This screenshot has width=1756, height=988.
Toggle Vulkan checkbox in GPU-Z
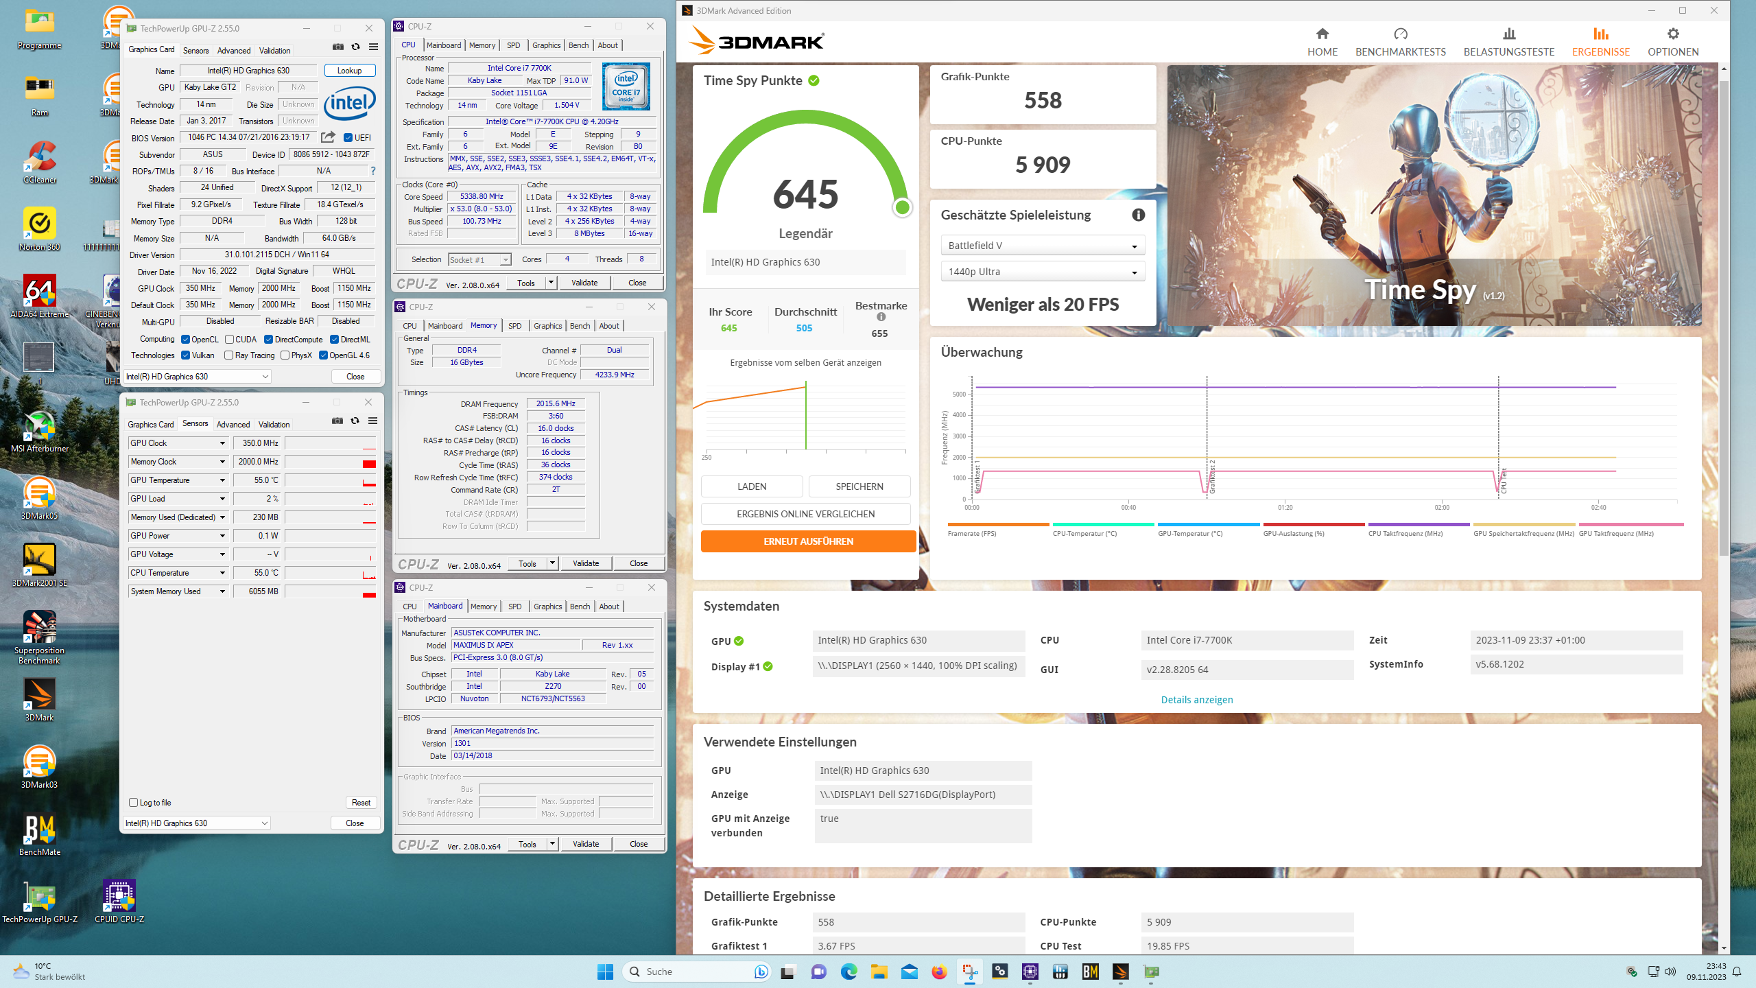[x=185, y=355]
